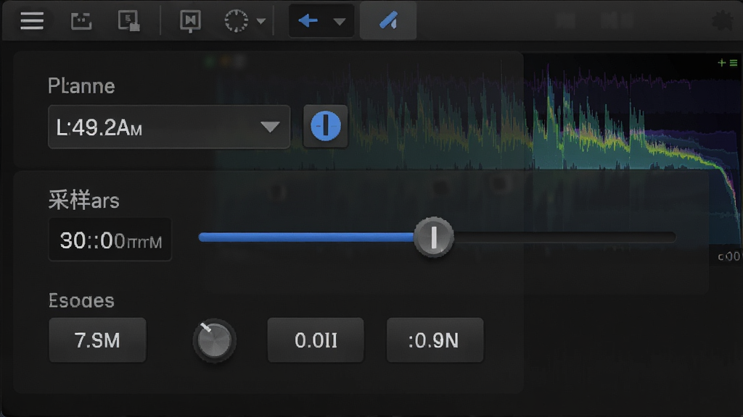Select the blue pen edit tool
The height and width of the screenshot is (417, 743).
pyautogui.click(x=388, y=21)
